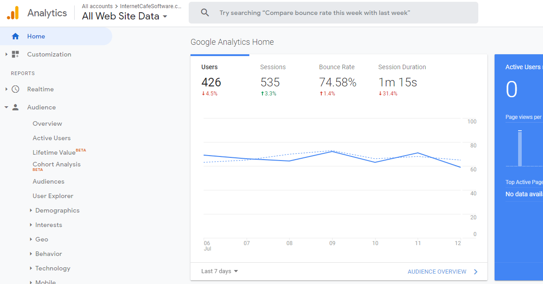Click the Analytics title text
This screenshot has height=284, width=543.
click(47, 13)
